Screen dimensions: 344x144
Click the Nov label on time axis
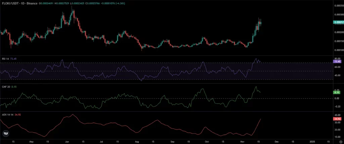click(x=242, y=142)
